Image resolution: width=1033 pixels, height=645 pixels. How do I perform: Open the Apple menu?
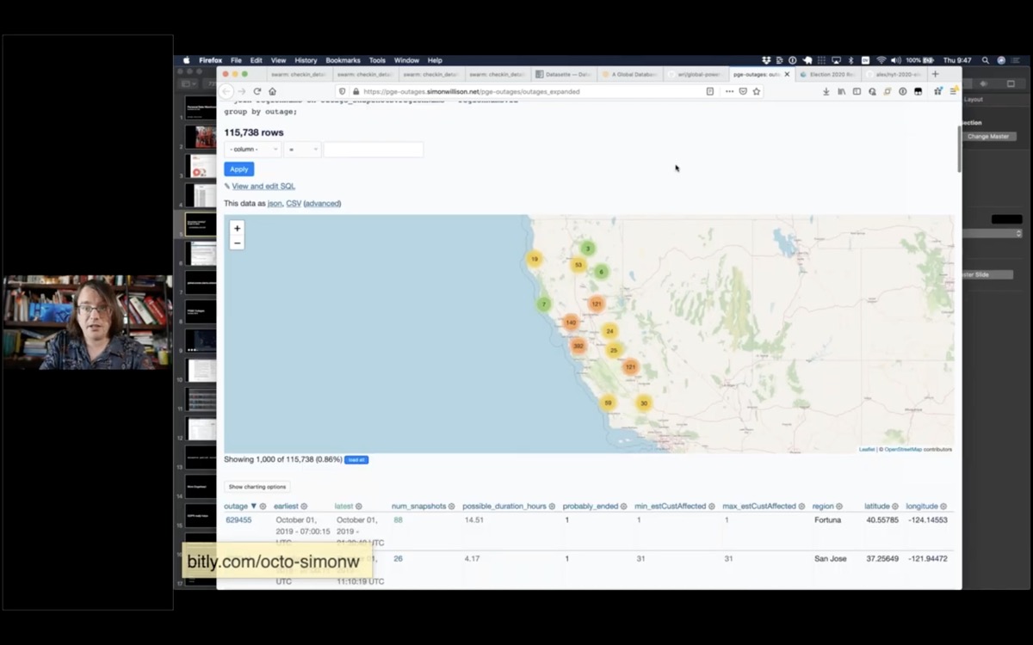[x=186, y=60]
